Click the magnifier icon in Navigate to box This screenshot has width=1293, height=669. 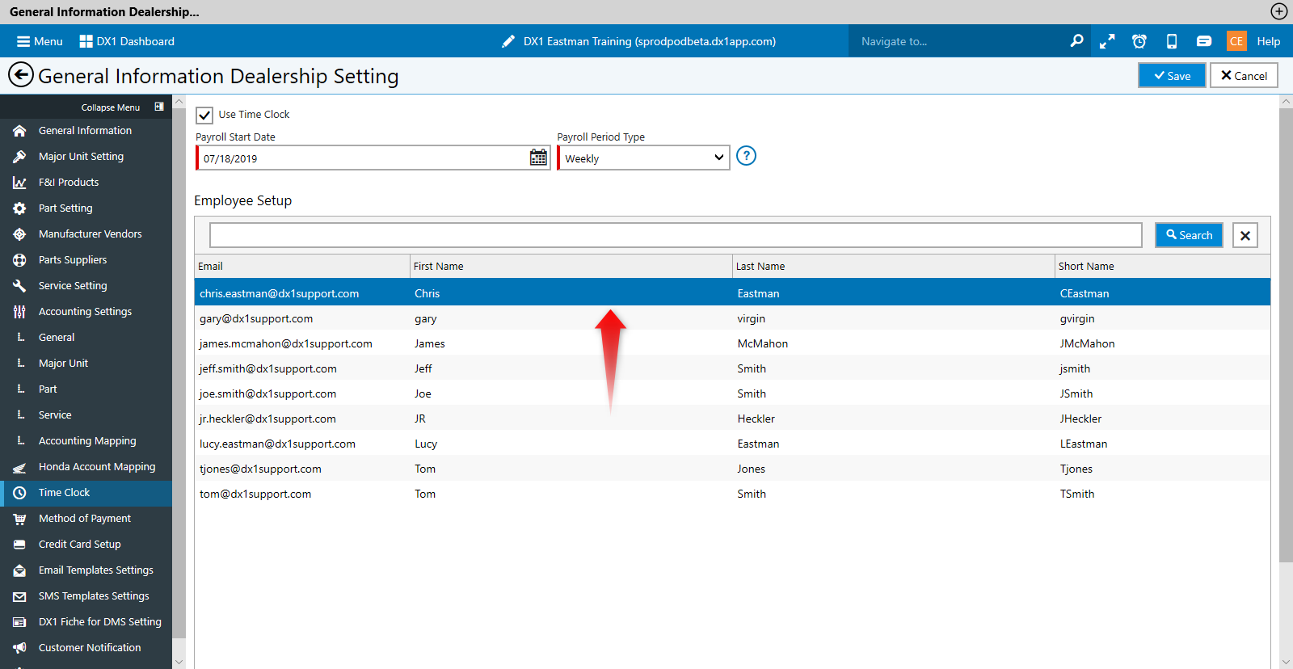tap(1076, 41)
